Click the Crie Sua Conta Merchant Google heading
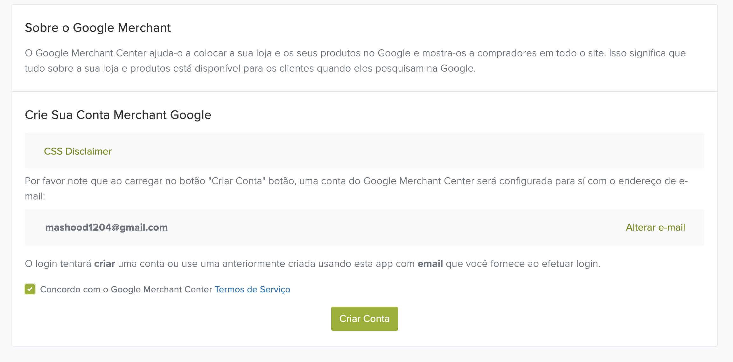Viewport: 733px width, 362px height. (118, 115)
